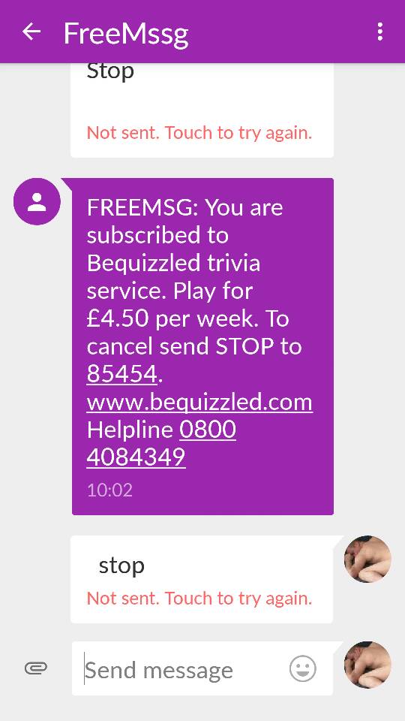Tap the paperclip attachment icon
This screenshot has height=721, width=405.
click(x=36, y=668)
